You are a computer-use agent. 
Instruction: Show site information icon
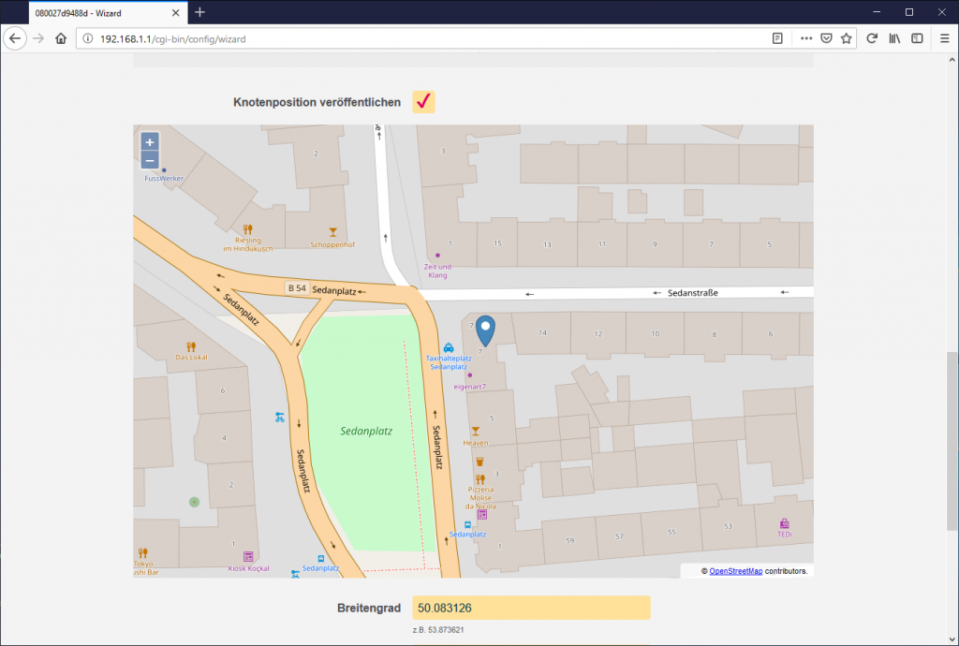[x=88, y=38]
